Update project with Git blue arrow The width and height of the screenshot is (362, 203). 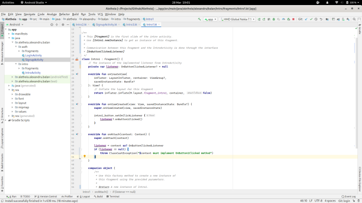tap(306, 19)
